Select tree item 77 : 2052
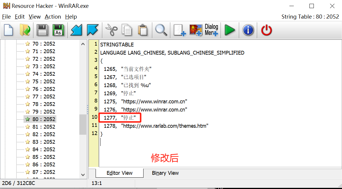This screenshot has width=342, height=189. (44, 97)
